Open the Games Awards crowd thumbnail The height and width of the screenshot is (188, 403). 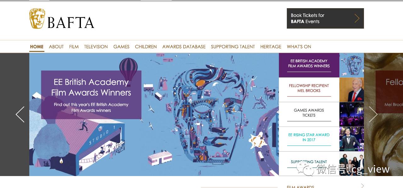[352, 114]
